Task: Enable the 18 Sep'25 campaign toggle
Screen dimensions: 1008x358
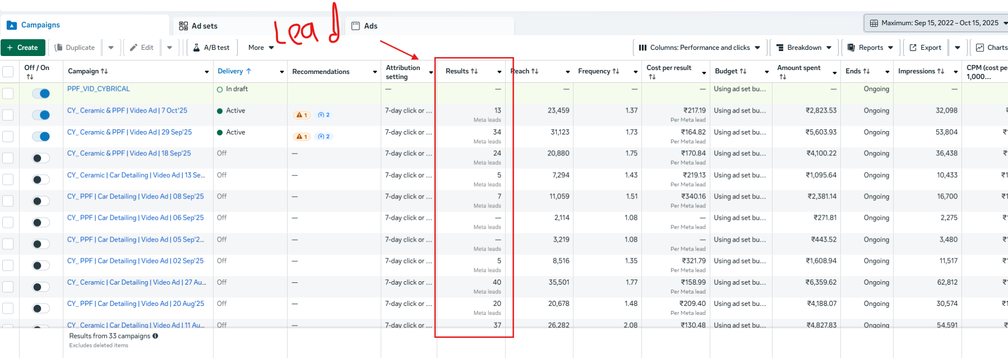Action: tap(41, 158)
